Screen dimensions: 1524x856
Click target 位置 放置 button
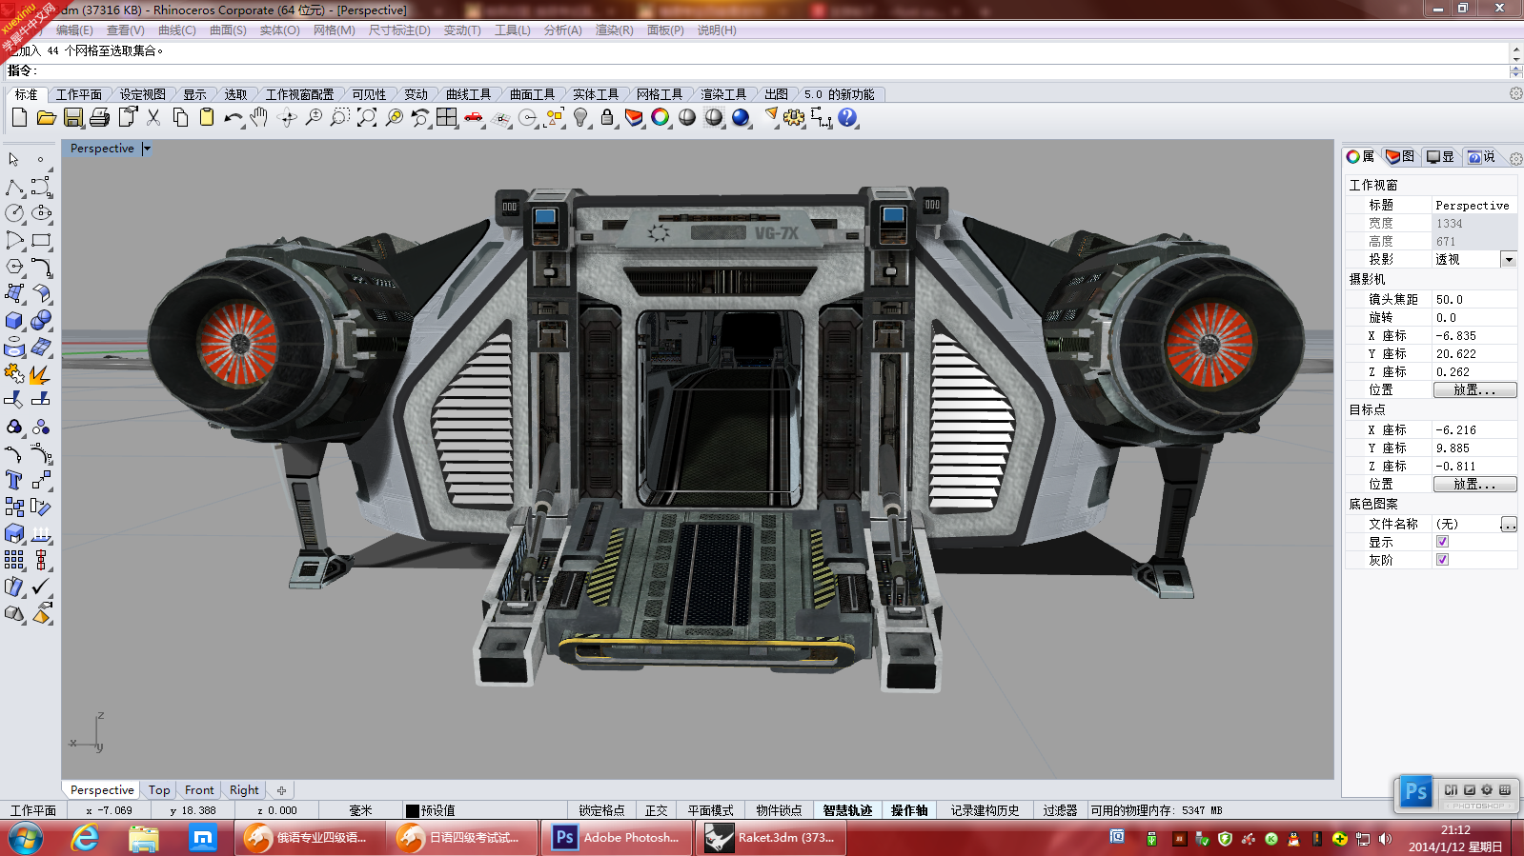(x=1474, y=485)
